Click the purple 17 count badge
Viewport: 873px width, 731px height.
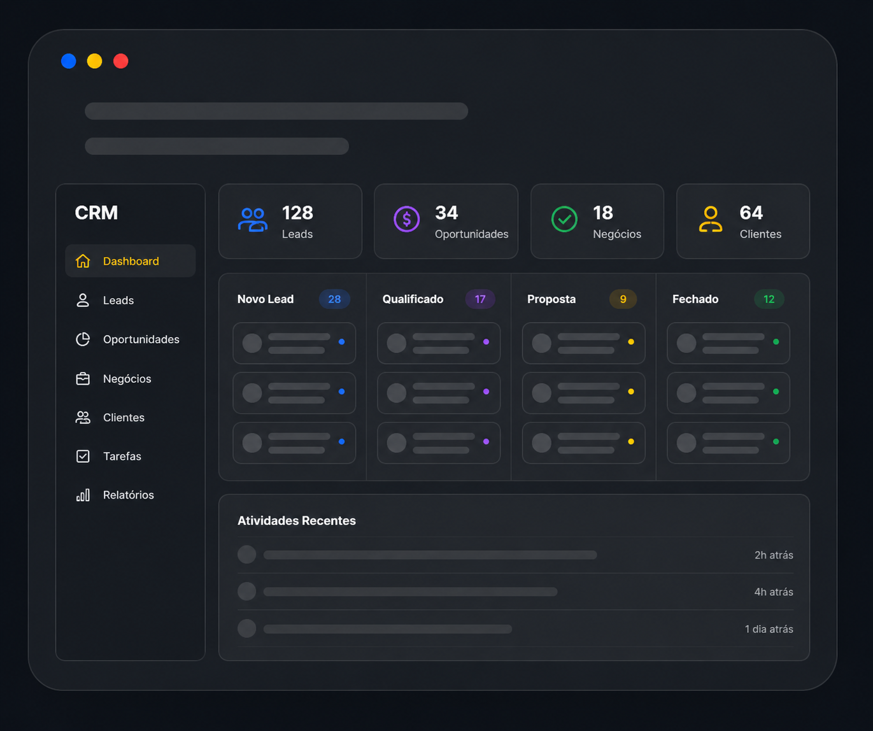(x=480, y=299)
